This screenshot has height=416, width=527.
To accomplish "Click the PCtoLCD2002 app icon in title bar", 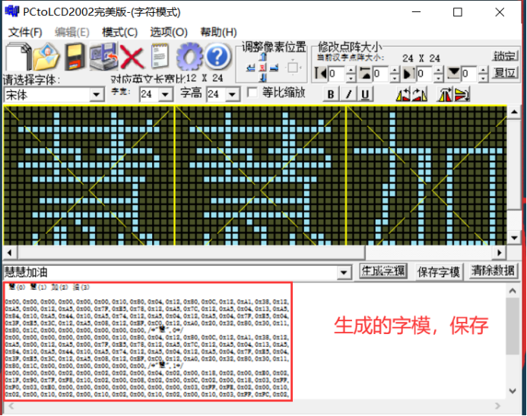I will coord(12,11).
